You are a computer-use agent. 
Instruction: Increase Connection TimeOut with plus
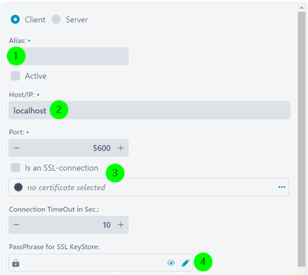pyautogui.click(x=121, y=224)
